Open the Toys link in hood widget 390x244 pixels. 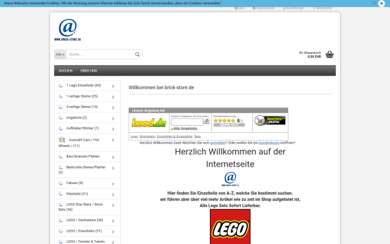click(197, 137)
